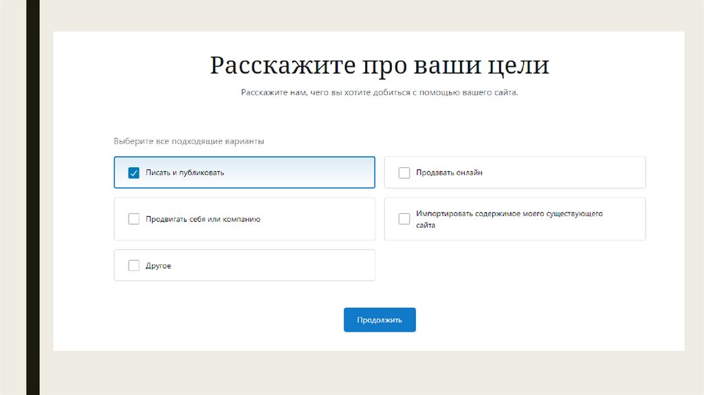Image resolution: width=704 pixels, height=395 pixels.
Task: Click empty space inside the "Продавать онлайн" card
Action: click(571, 173)
